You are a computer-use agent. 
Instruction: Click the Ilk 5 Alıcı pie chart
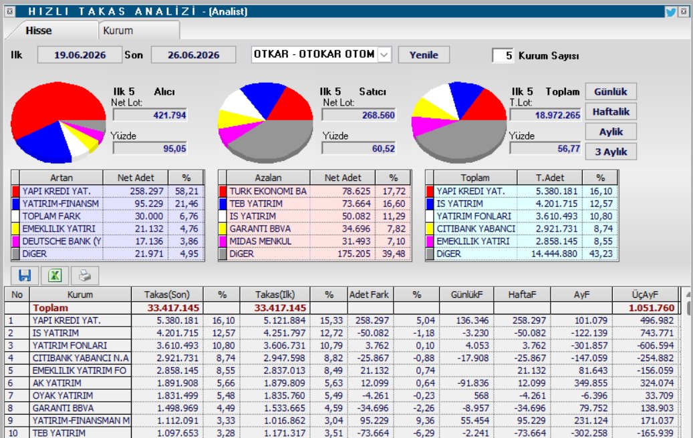(x=58, y=122)
